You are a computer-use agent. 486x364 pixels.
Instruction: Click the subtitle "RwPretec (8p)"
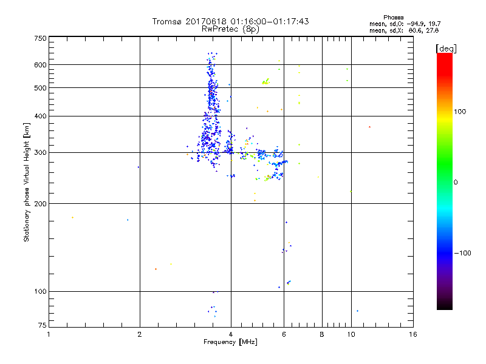[x=230, y=29]
